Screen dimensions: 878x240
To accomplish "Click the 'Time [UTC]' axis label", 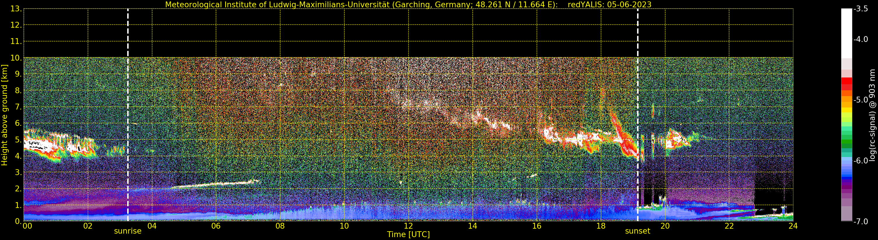I will [x=408, y=234].
